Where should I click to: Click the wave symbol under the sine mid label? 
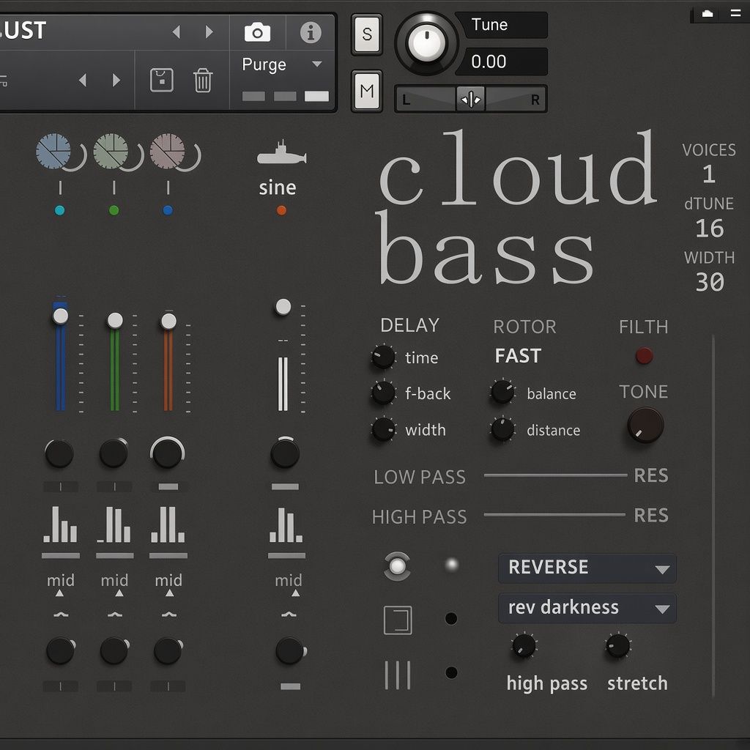[x=289, y=615]
